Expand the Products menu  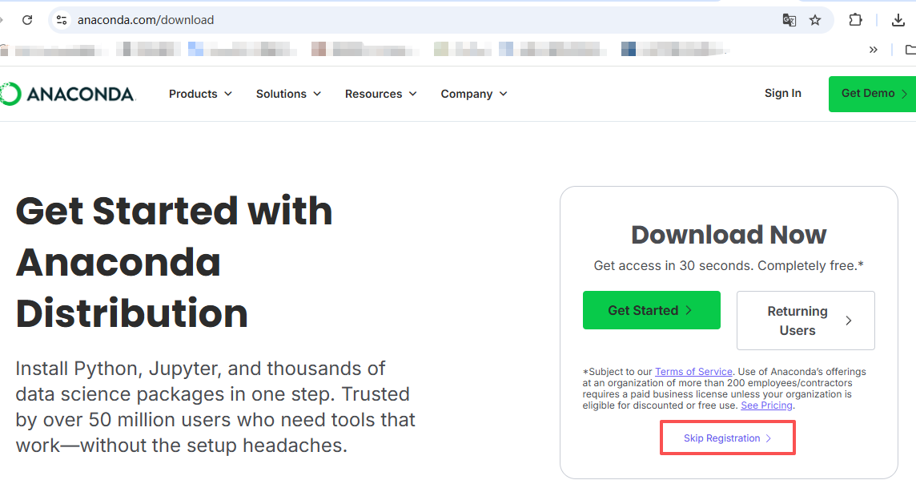tap(200, 94)
